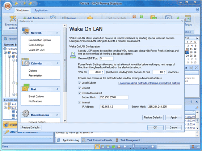Click the second view-mode icon in status bar
This screenshot has width=202, height=151.
pos(103,147)
